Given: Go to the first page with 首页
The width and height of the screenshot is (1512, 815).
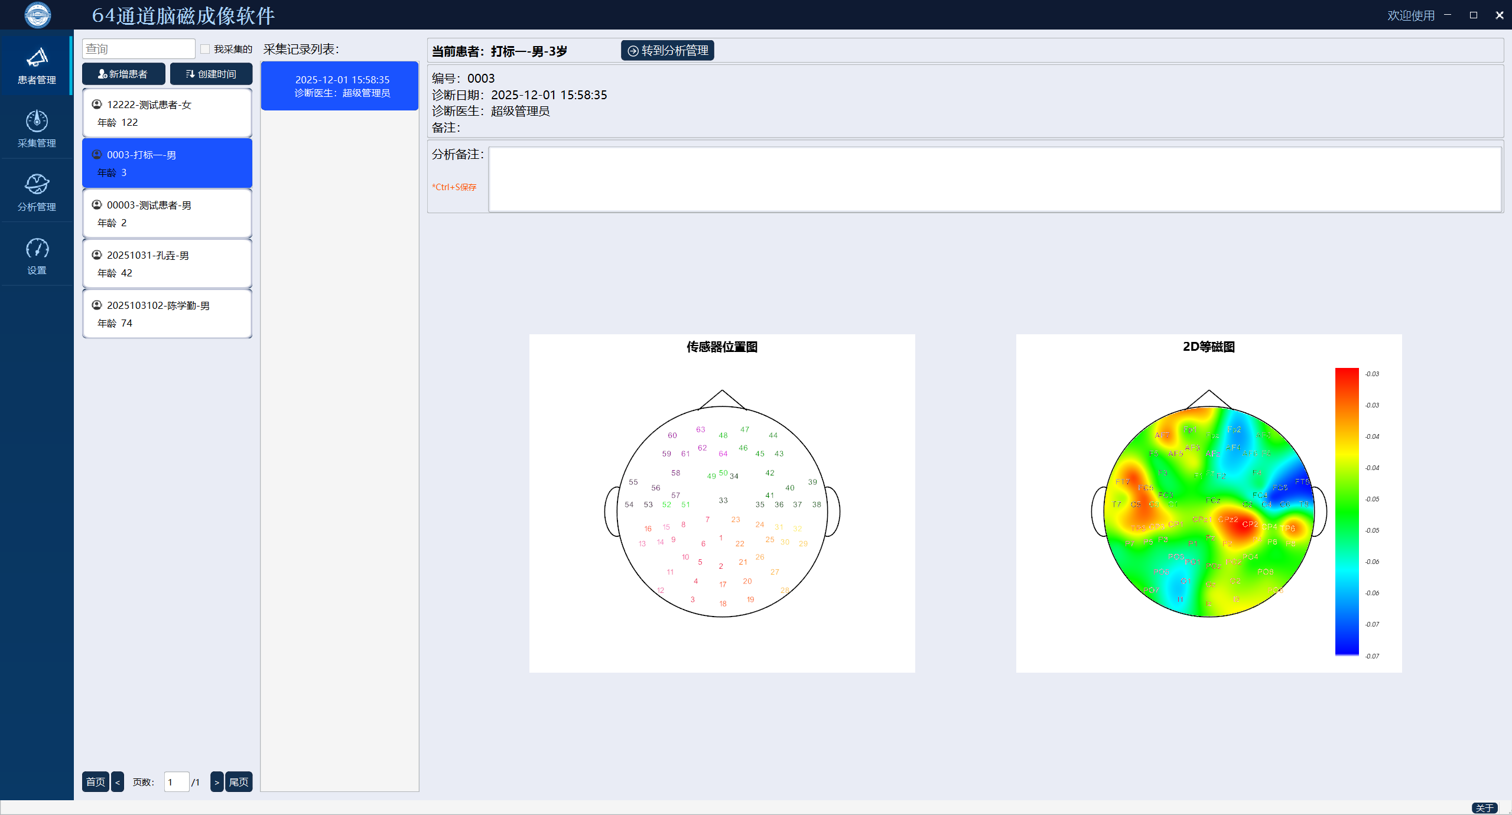Looking at the screenshot, I should coord(95,782).
